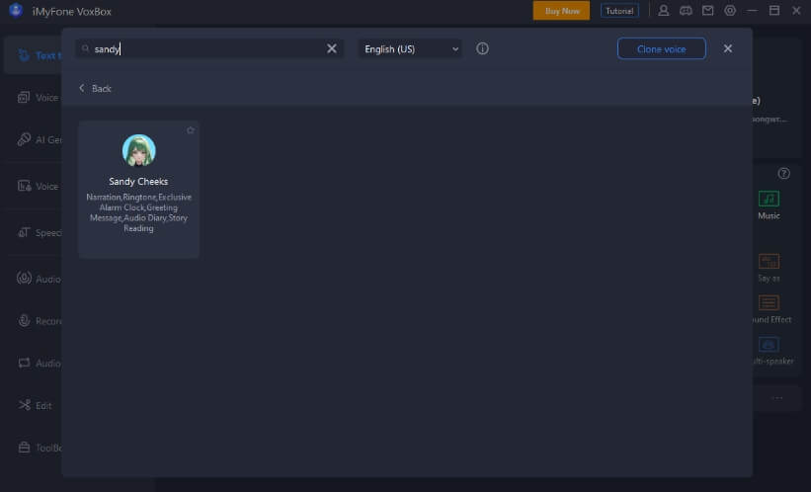Open the Speech to text sidebar item
Image resolution: width=811 pixels, height=492 pixels.
[39, 232]
